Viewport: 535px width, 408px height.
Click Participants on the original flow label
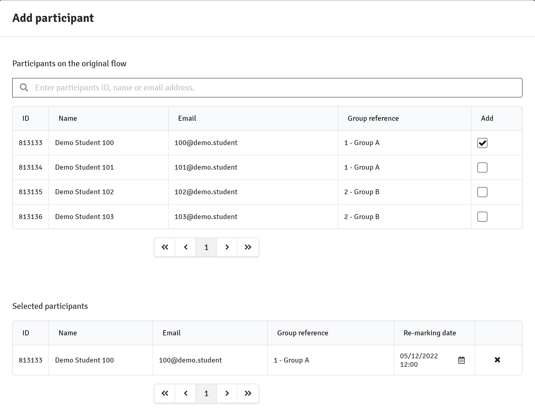tap(69, 63)
